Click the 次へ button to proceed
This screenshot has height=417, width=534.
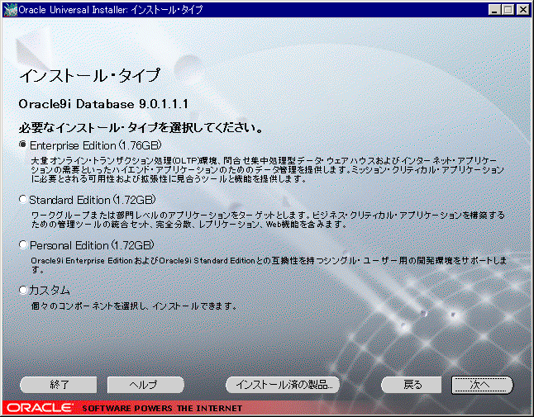click(482, 385)
